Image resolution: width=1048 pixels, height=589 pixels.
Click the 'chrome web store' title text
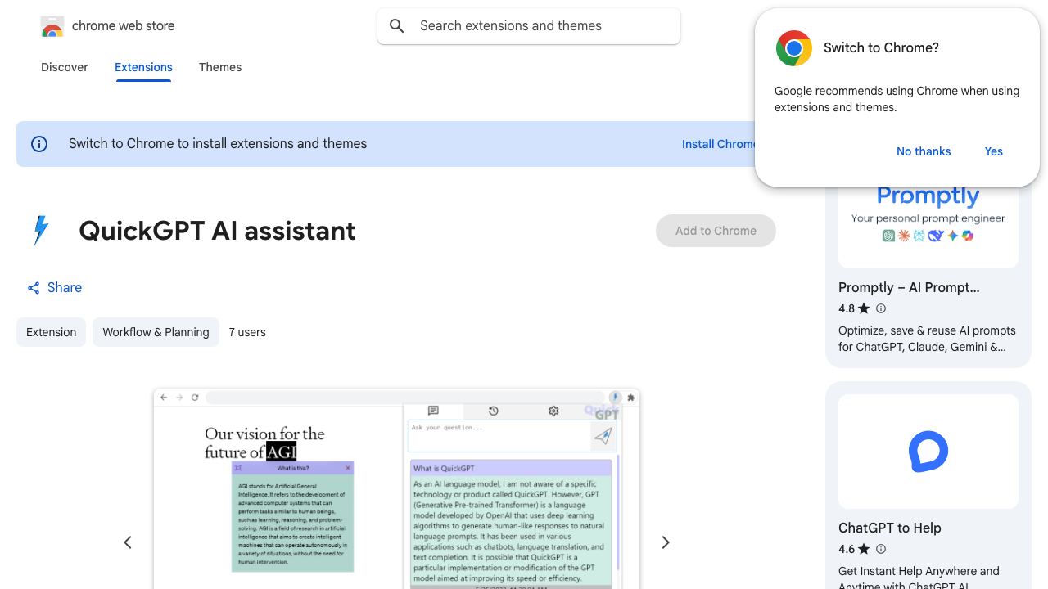(124, 26)
